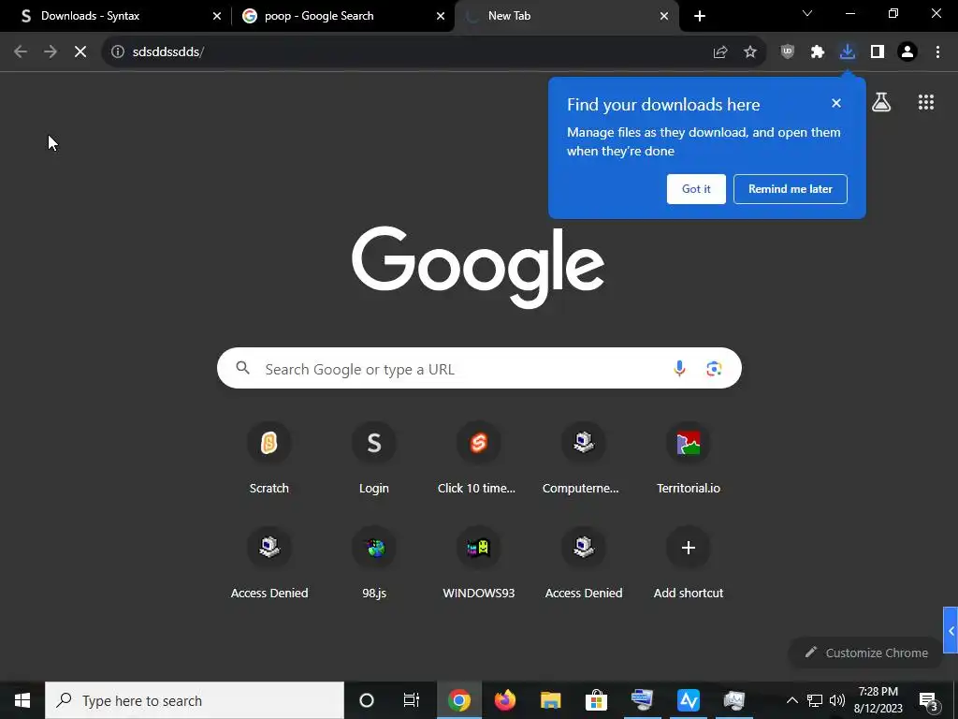Search by image with Google Lens
This screenshot has width=958, height=719.
pos(714,368)
